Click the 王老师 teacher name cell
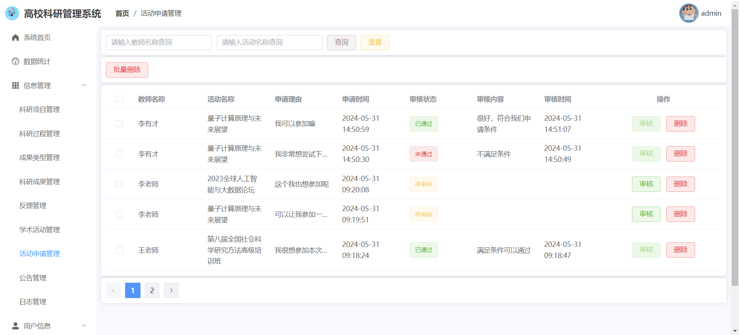The width and height of the screenshot is (739, 335). (x=149, y=250)
